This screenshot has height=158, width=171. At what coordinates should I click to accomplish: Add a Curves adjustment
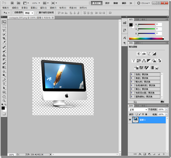pyautogui.click(x=149, y=54)
